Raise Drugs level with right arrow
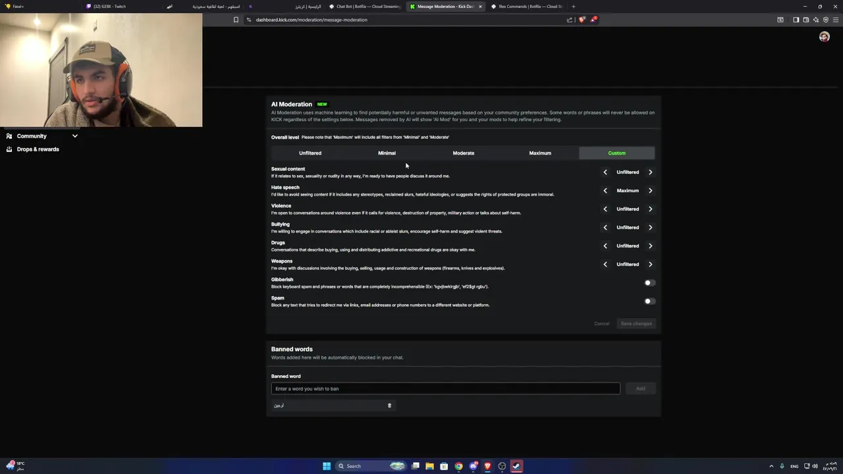The image size is (843, 474). point(650,246)
